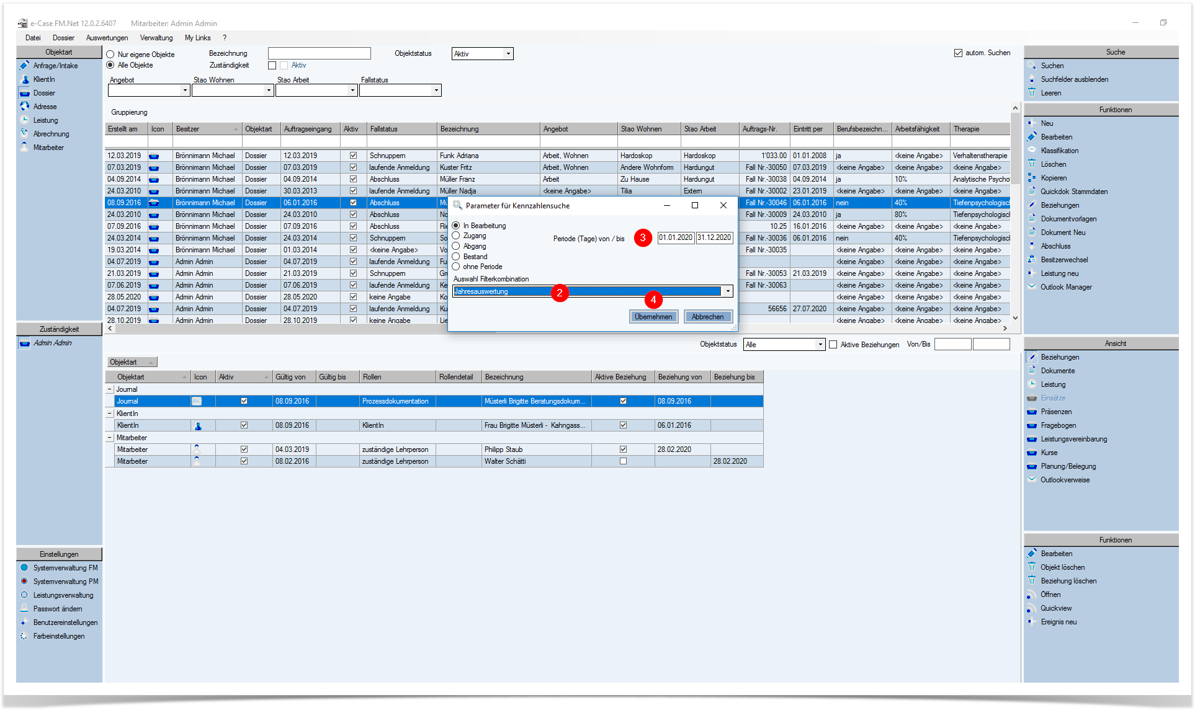Open Quickdok Stammdaten icon
Image resolution: width=1200 pixels, height=713 pixels.
1032,192
